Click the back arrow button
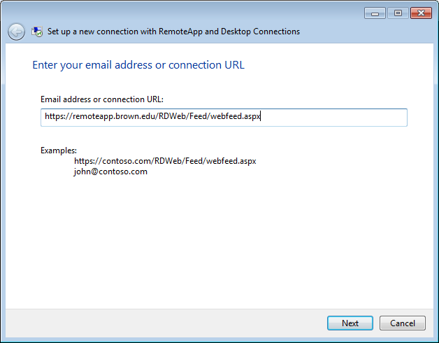The image size is (439, 343). [x=16, y=31]
